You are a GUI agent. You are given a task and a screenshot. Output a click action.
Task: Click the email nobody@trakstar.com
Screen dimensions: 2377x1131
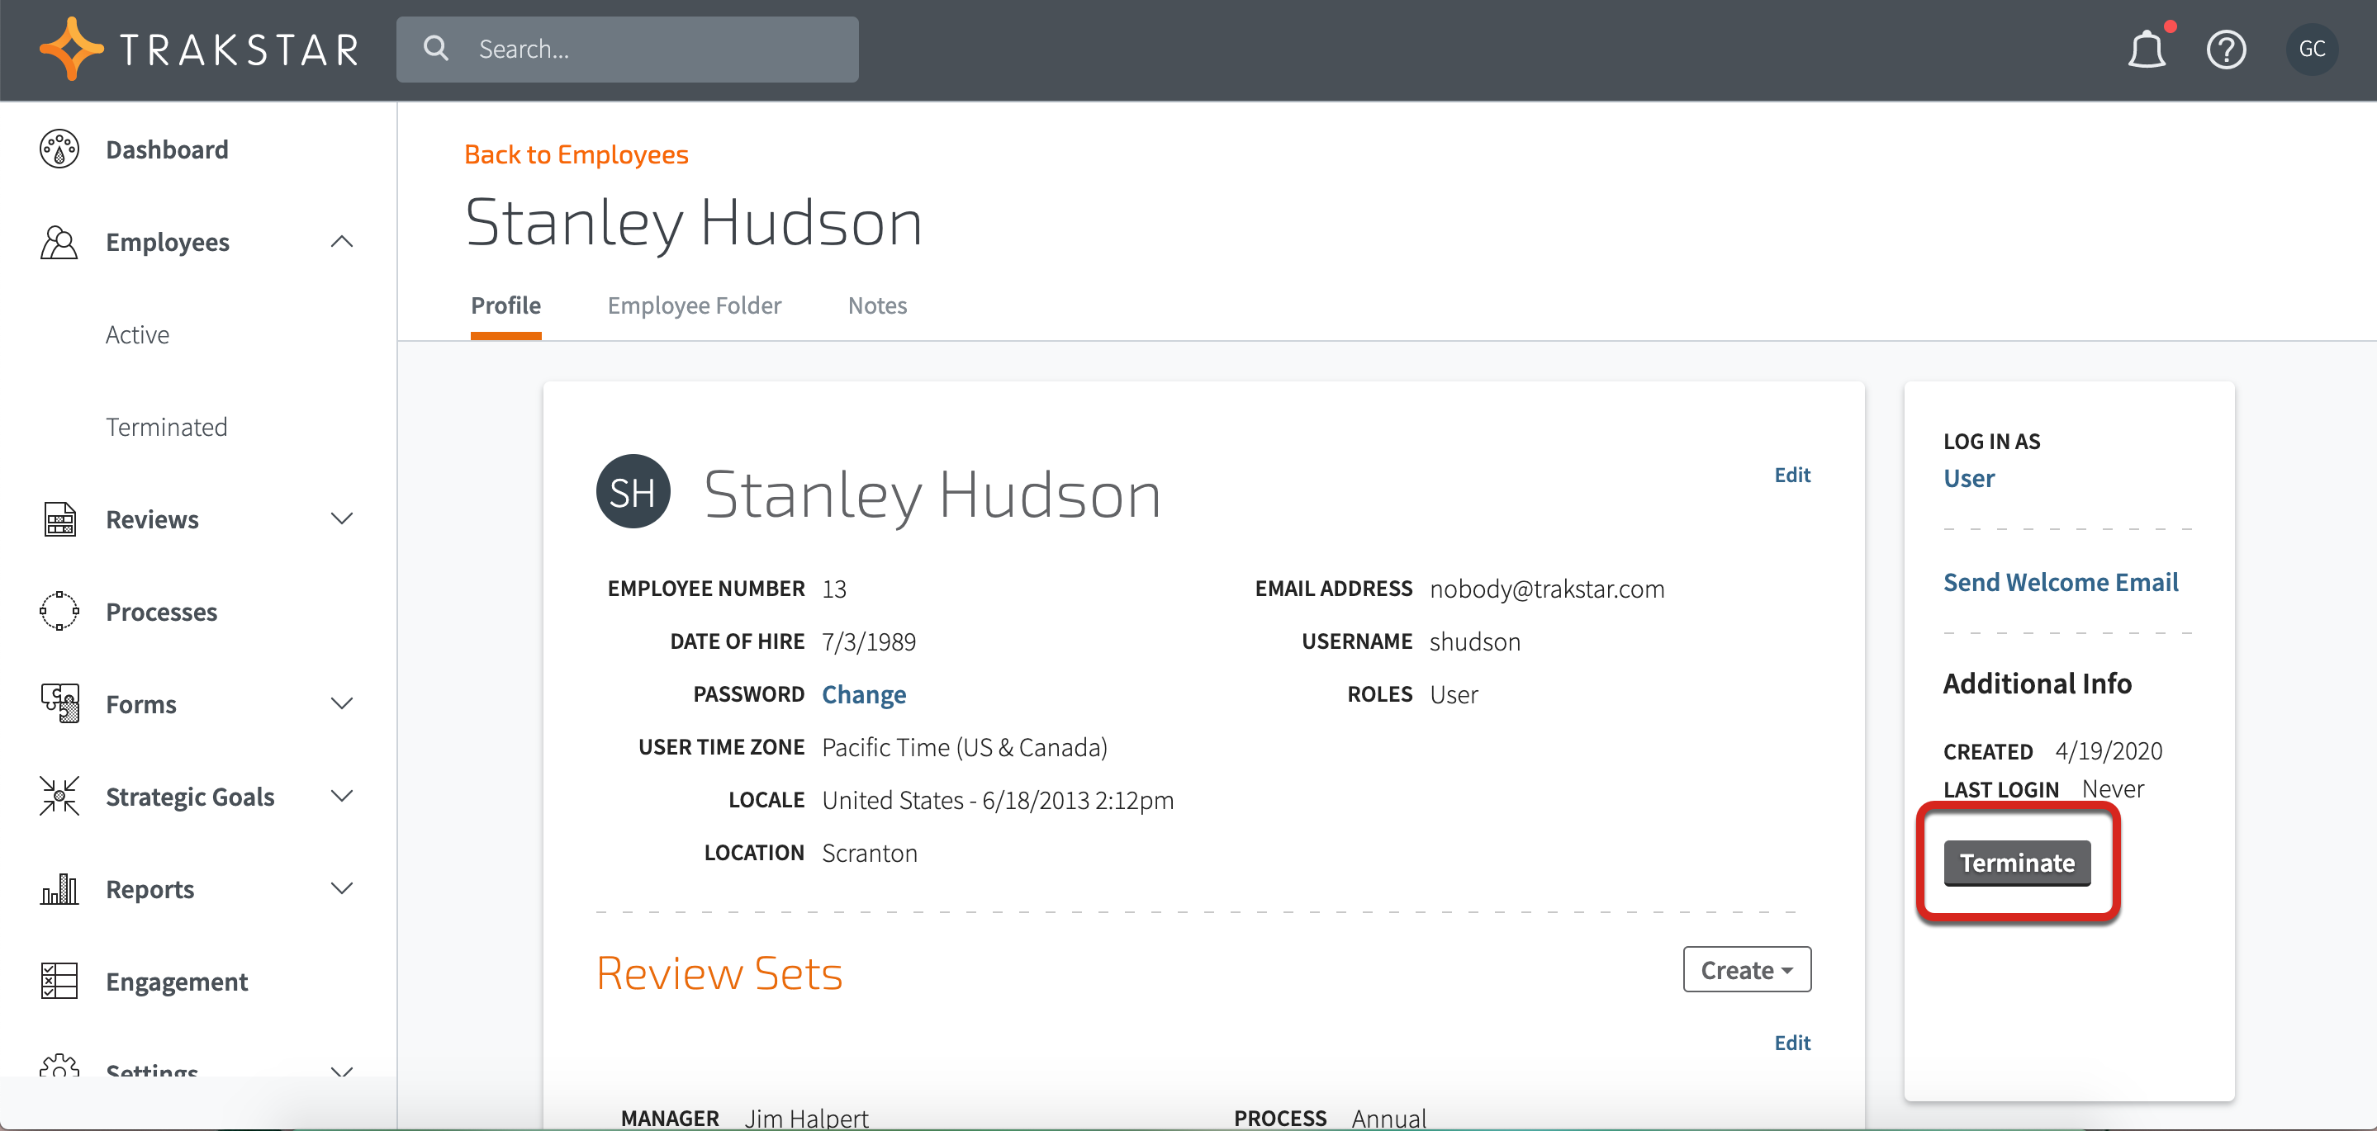click(x=1546, y=589)
